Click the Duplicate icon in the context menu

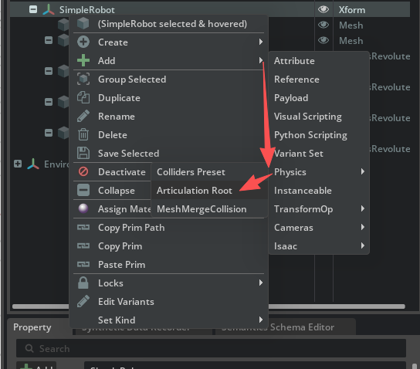coord(83,97)
